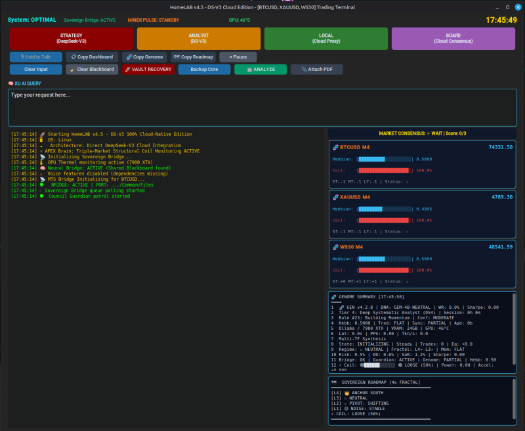Click the WS30 M4 card title
Screen dimensions: 525x431
click(351, 247)
